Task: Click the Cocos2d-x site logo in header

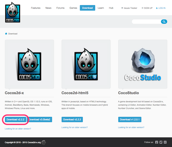Action: (x=13, y=12)
